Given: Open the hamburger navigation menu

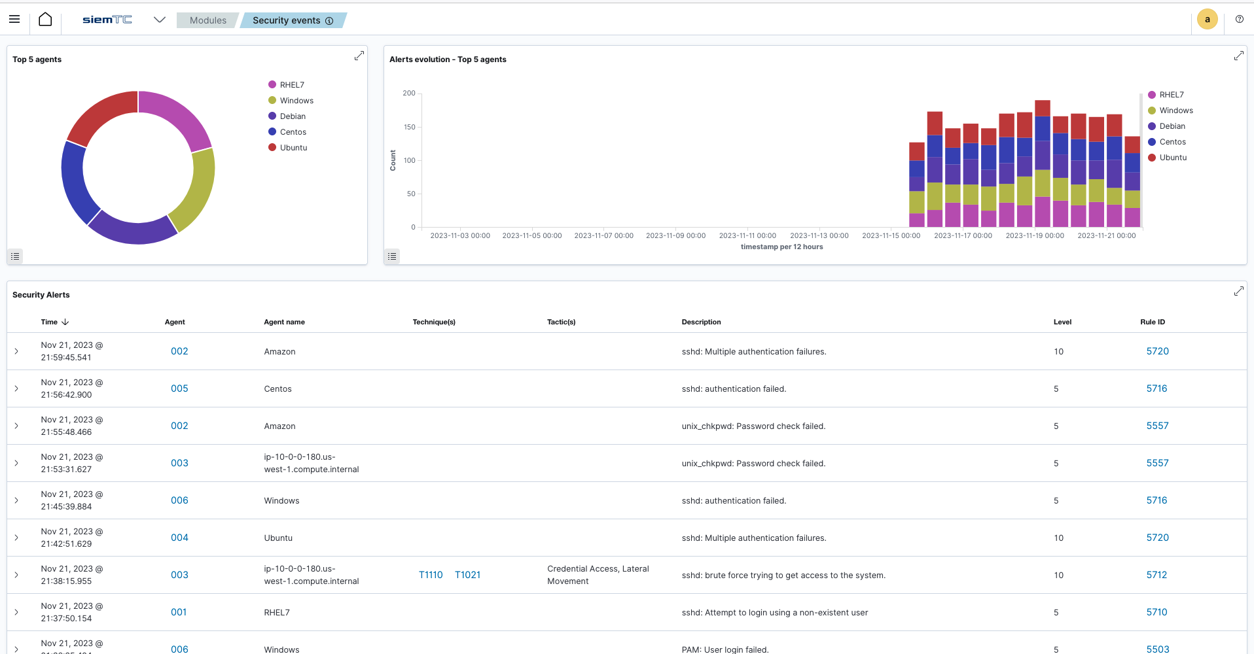Looking at the screenshot, I should point(14,20).
